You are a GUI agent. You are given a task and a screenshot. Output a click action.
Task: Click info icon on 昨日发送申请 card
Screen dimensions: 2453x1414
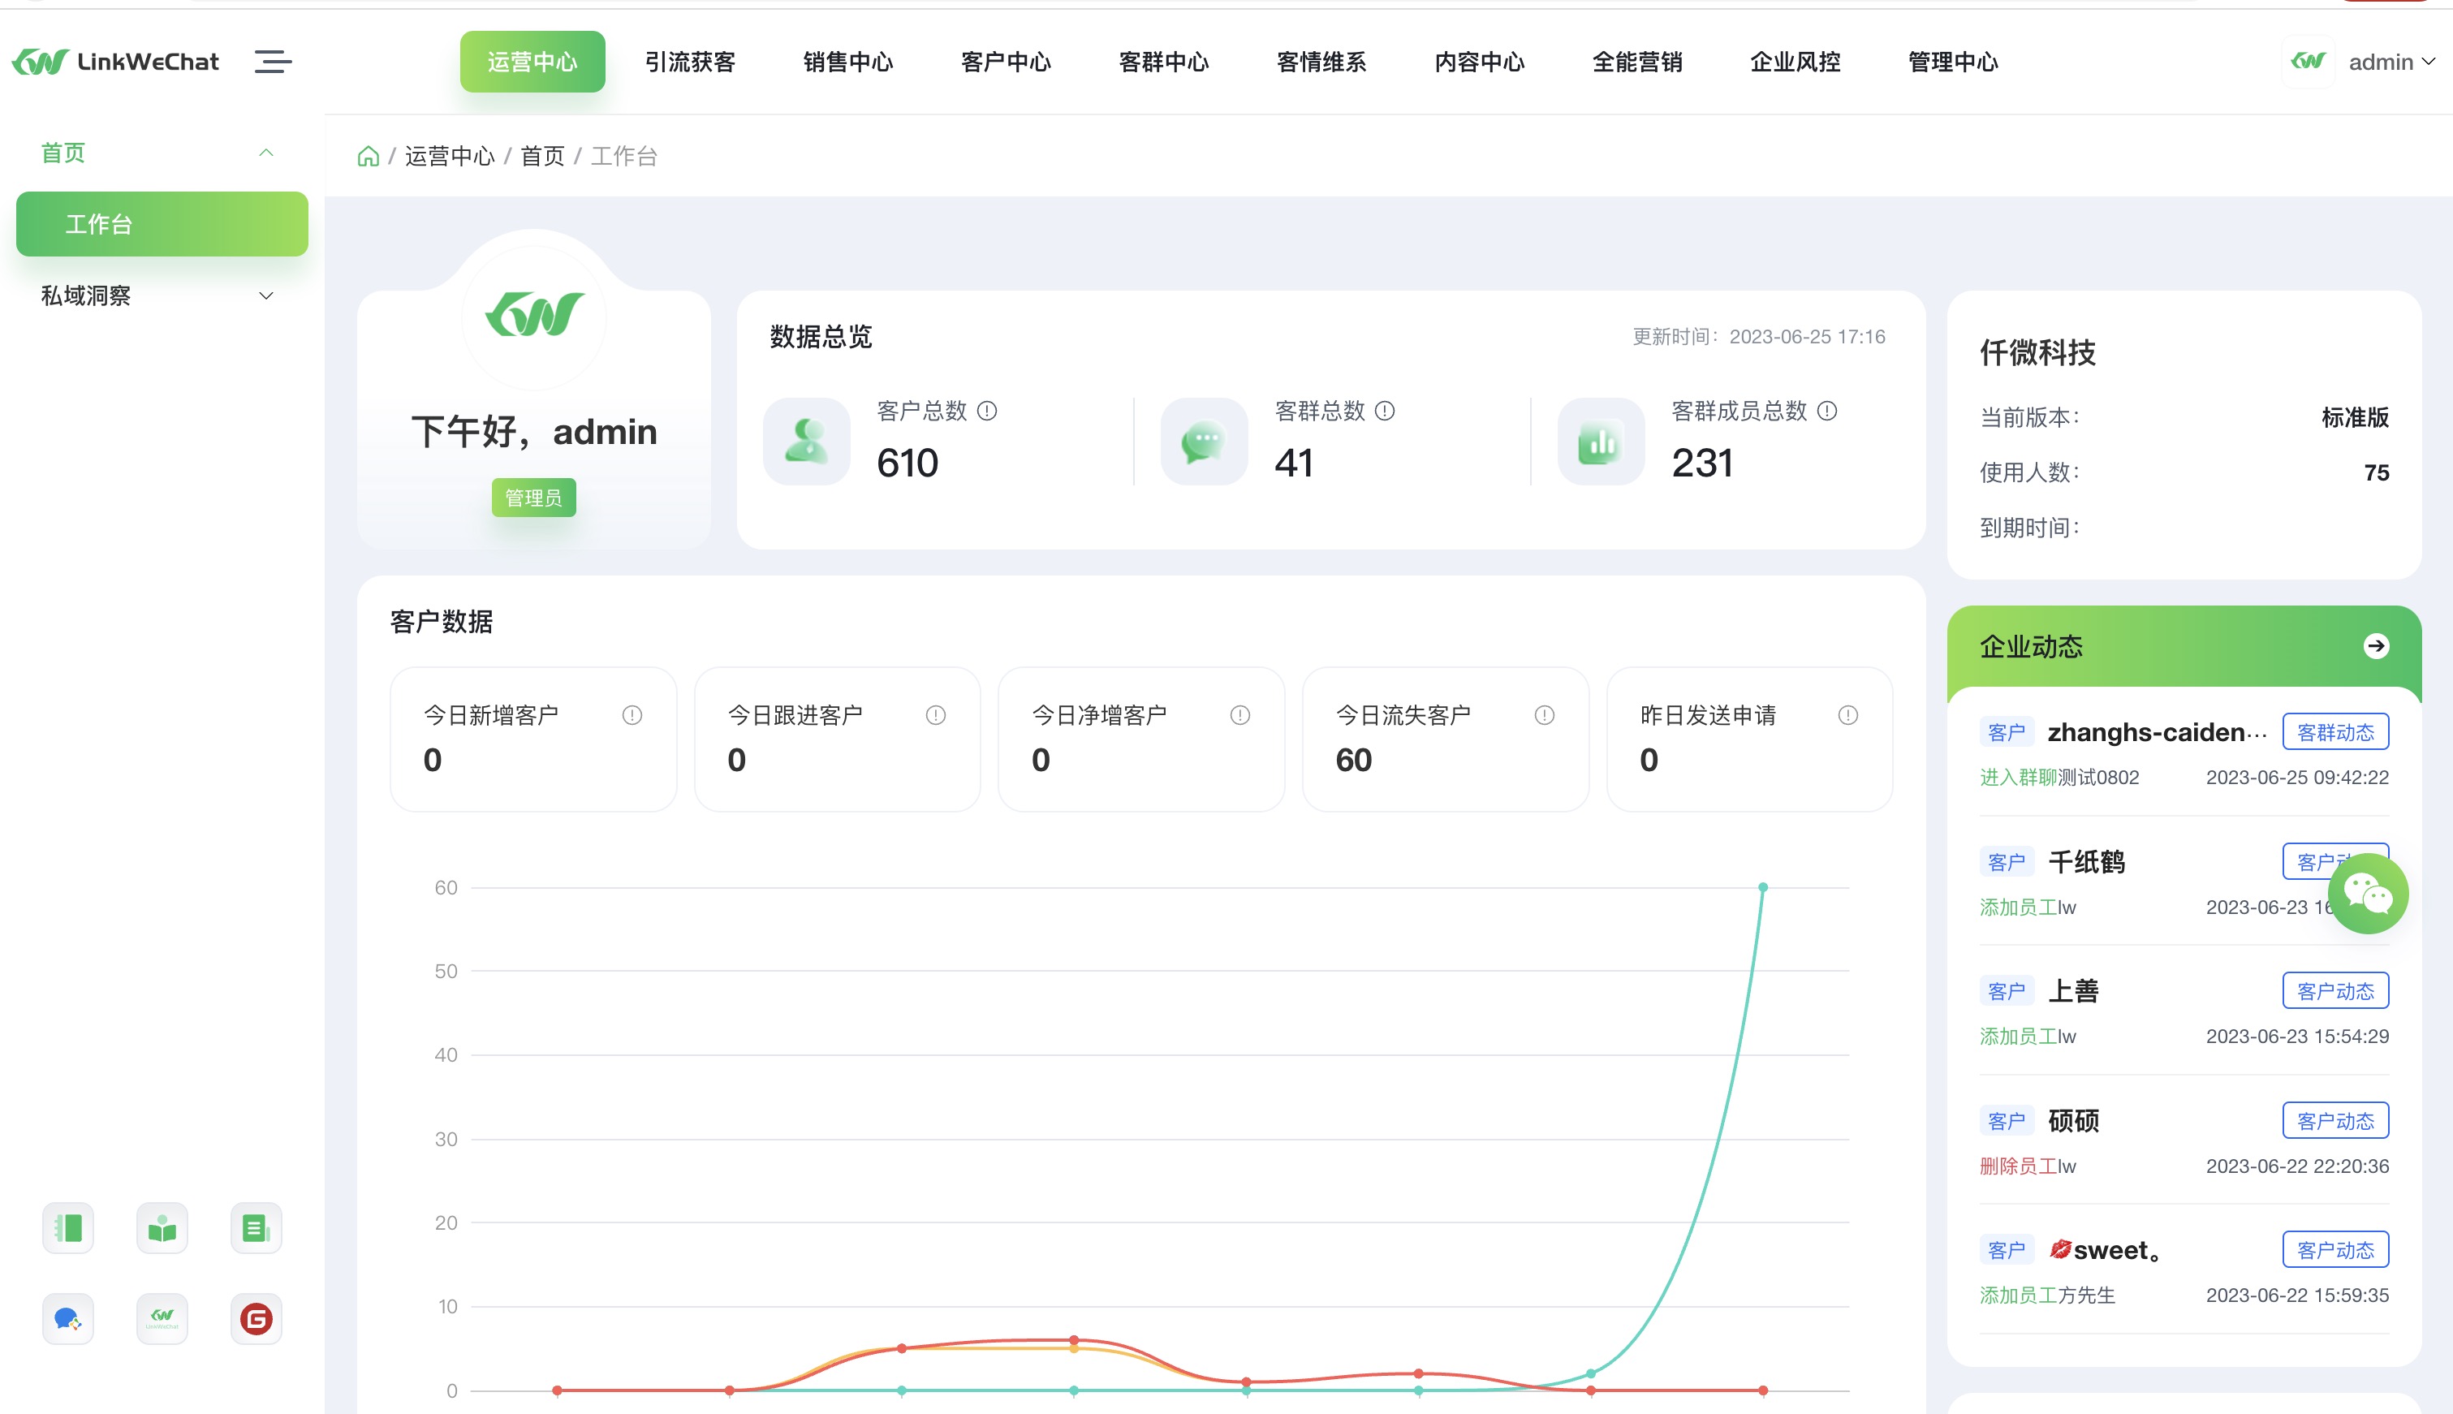click(1848, 715)
